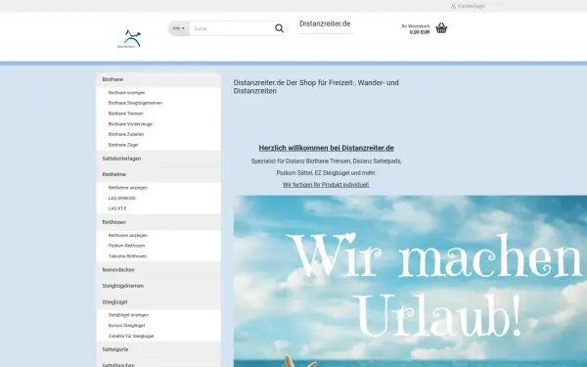Open 'Biothane Zubehör' subcategory

tap(126, 134)
